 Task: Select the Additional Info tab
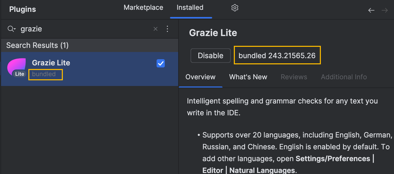[x=344, y=77]
